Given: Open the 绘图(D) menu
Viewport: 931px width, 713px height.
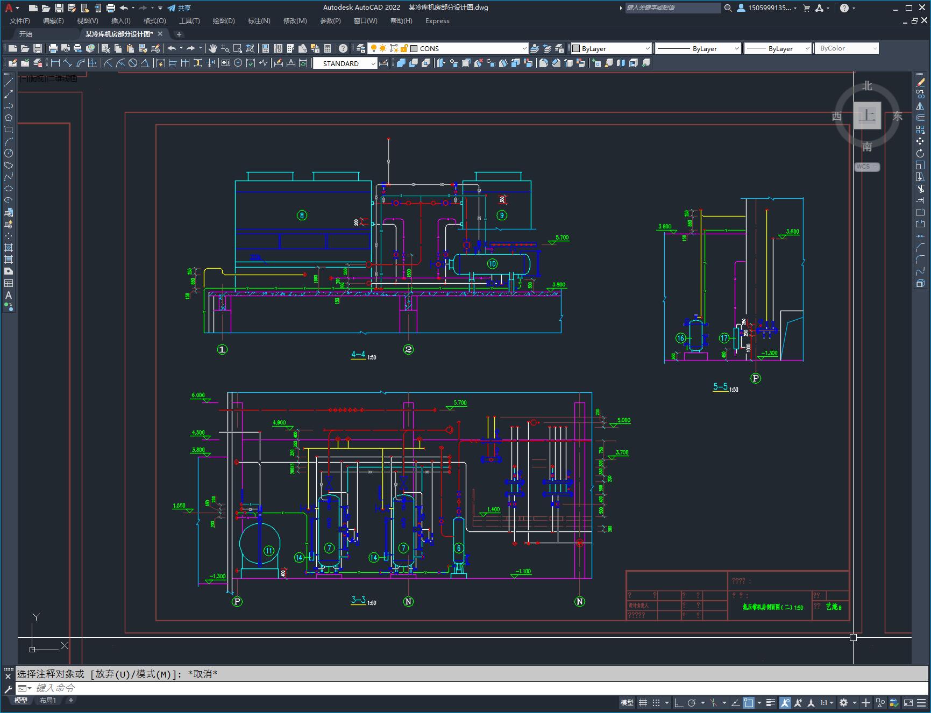Looking at the screenshot, I should [224, 20].
